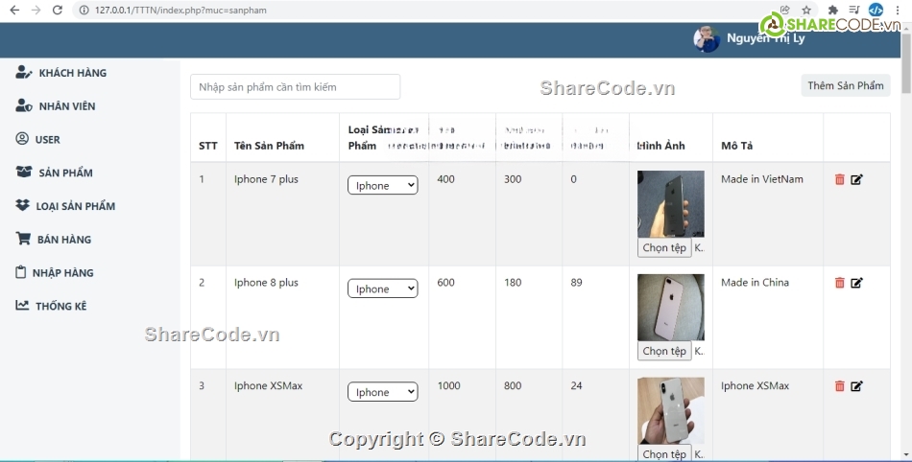The width and height of the screenshot is (912, 462).
Task: Click the STT column header
Action: point(207,146)
